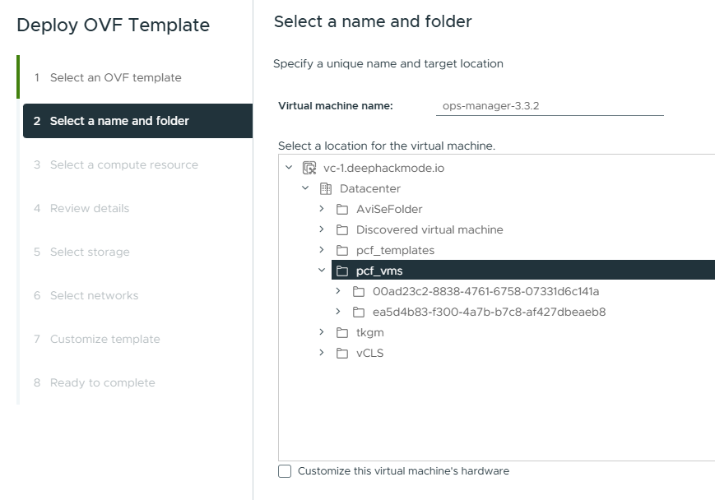Select folder ea5d4b83-f300-4a7b-b7c8-af427dbeaeb8
Viewport: 715px width, 500px height.
click(x=490, y=312)
